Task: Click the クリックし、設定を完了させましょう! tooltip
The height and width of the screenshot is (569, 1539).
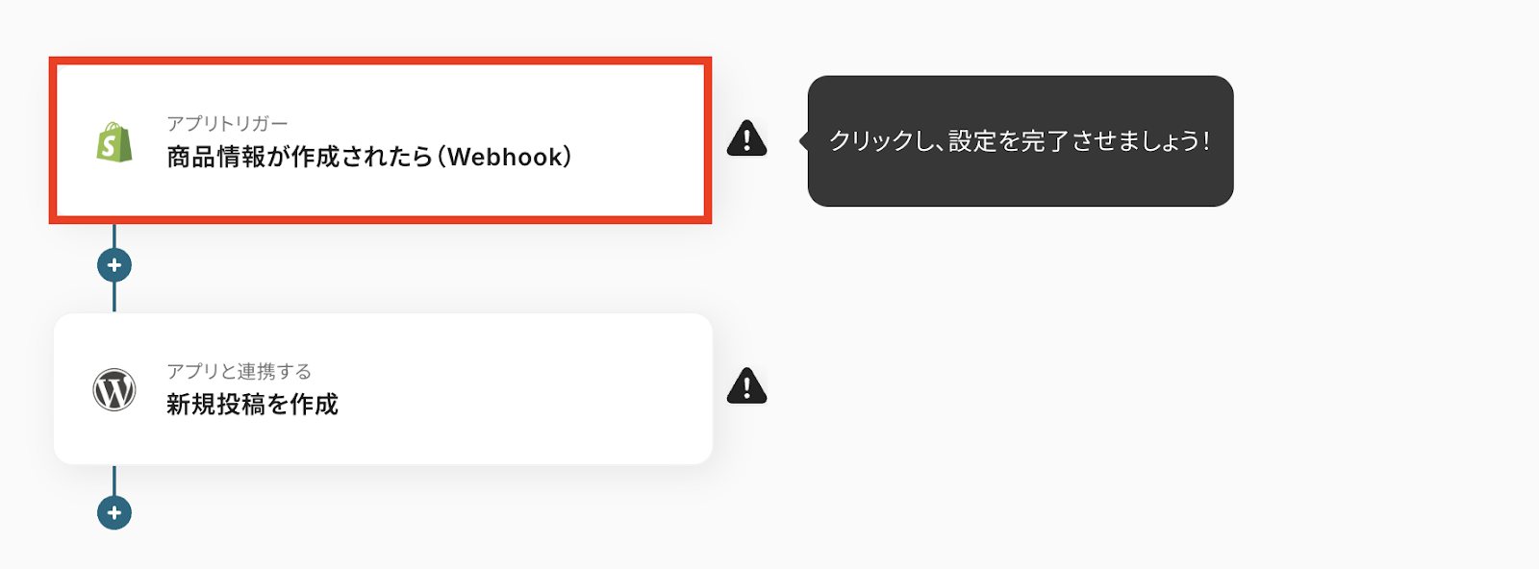Action: click(1021, 141)
